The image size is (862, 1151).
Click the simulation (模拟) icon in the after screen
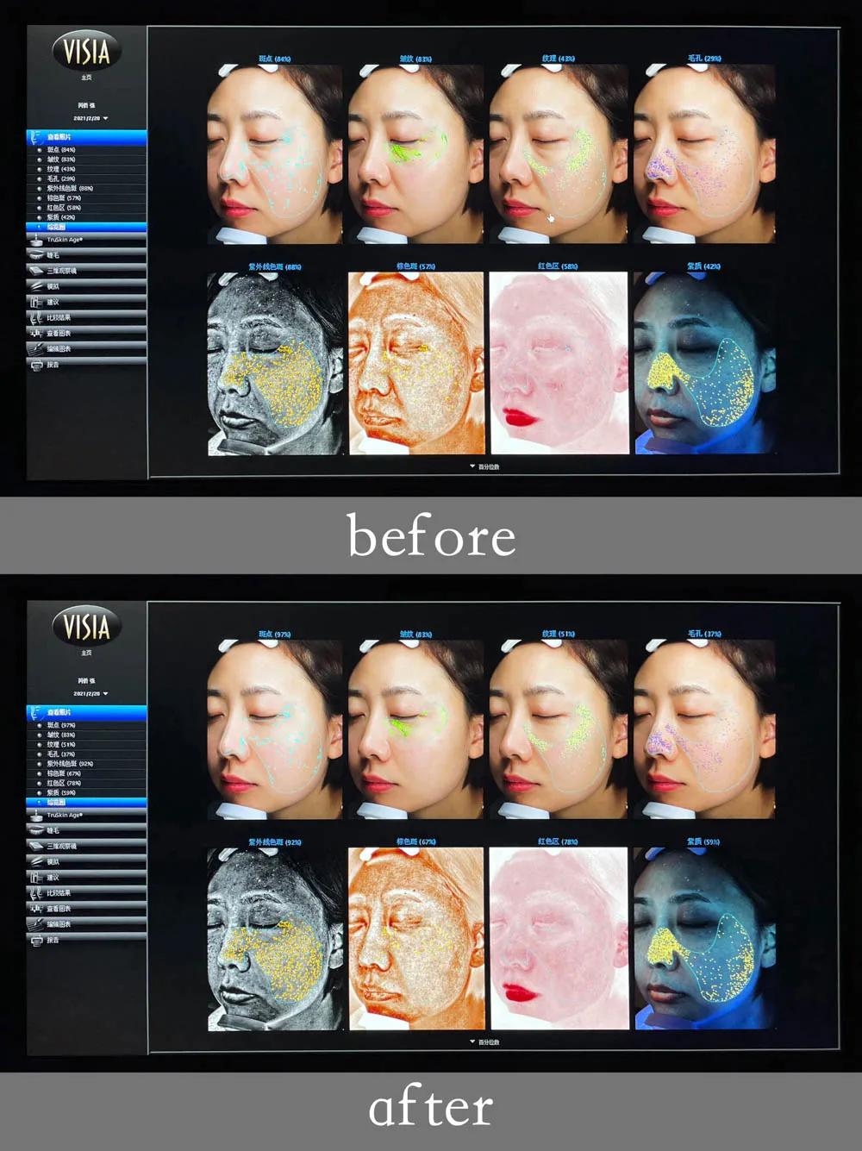click(36, 861)
